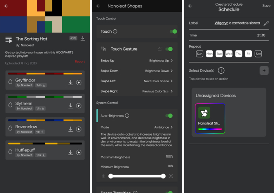Go back from Nanoleaf Shapes settings
This screenshot has height=193, width=274.
[x=98, y=6]
